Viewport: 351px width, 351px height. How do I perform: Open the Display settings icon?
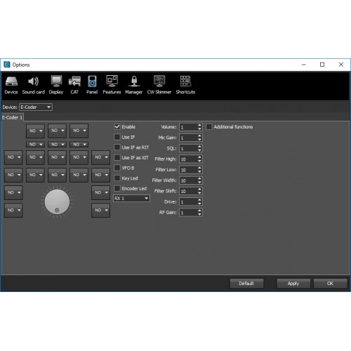56,85
